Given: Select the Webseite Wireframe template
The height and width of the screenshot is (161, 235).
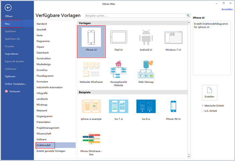Looking at the screenshot, I should [x=91, y=70].
